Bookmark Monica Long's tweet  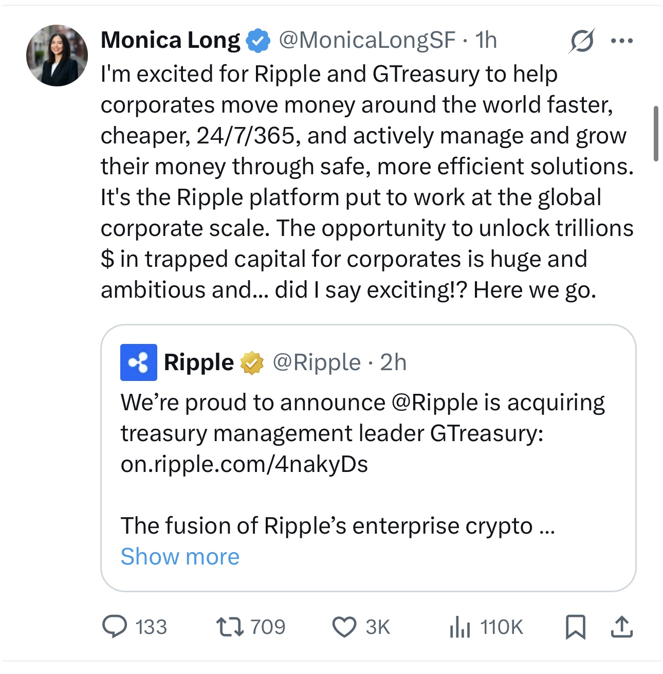575,627
